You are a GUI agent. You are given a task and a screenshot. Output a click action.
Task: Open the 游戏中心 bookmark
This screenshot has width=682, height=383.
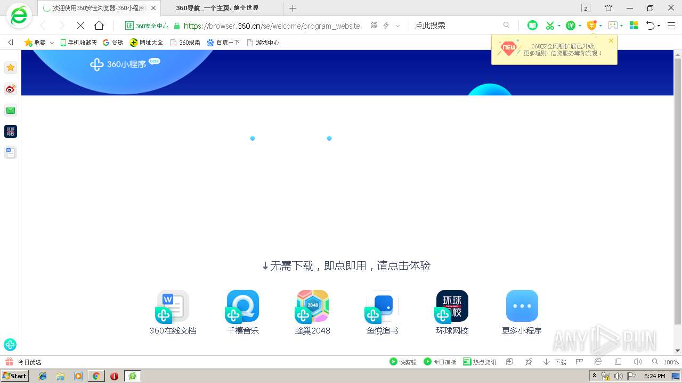click(x=263, y=43)
